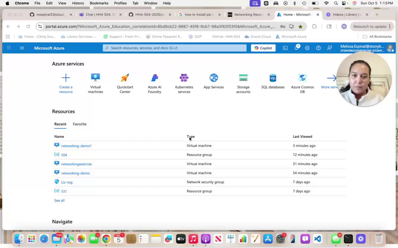
Task: Open Chrome three-dot menu
Action: click(x=390, y=26)
